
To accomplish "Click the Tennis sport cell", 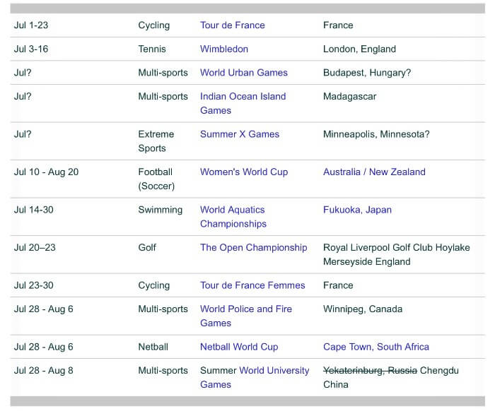I will [x=152, y=49].
